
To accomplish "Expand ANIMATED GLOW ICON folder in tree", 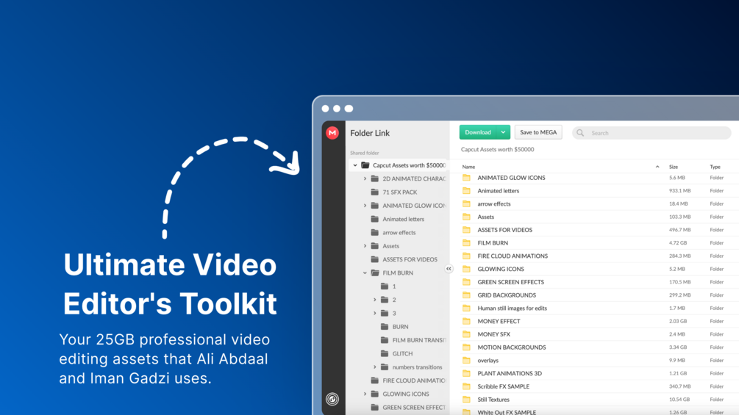I will 365,206.
